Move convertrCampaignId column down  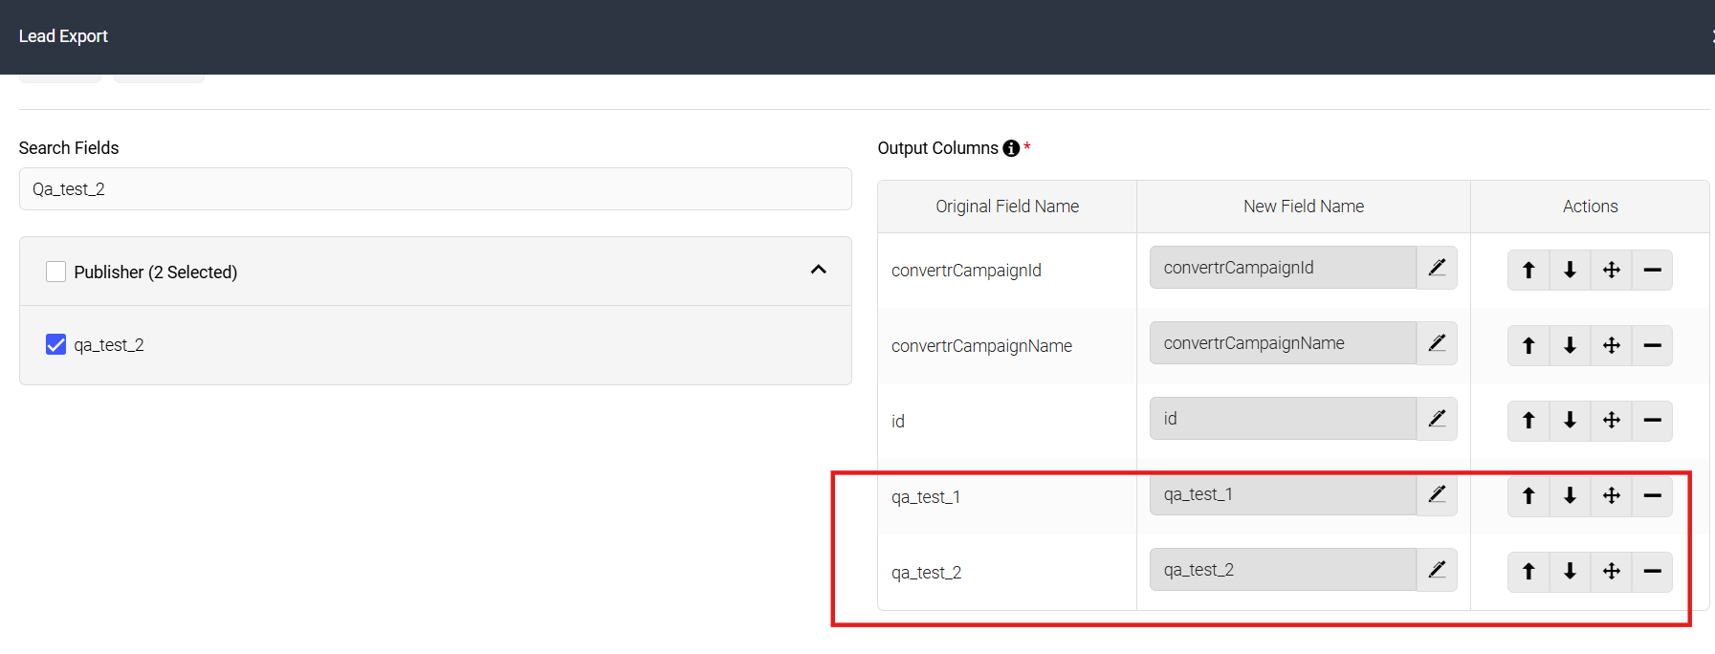(1570, 270)
